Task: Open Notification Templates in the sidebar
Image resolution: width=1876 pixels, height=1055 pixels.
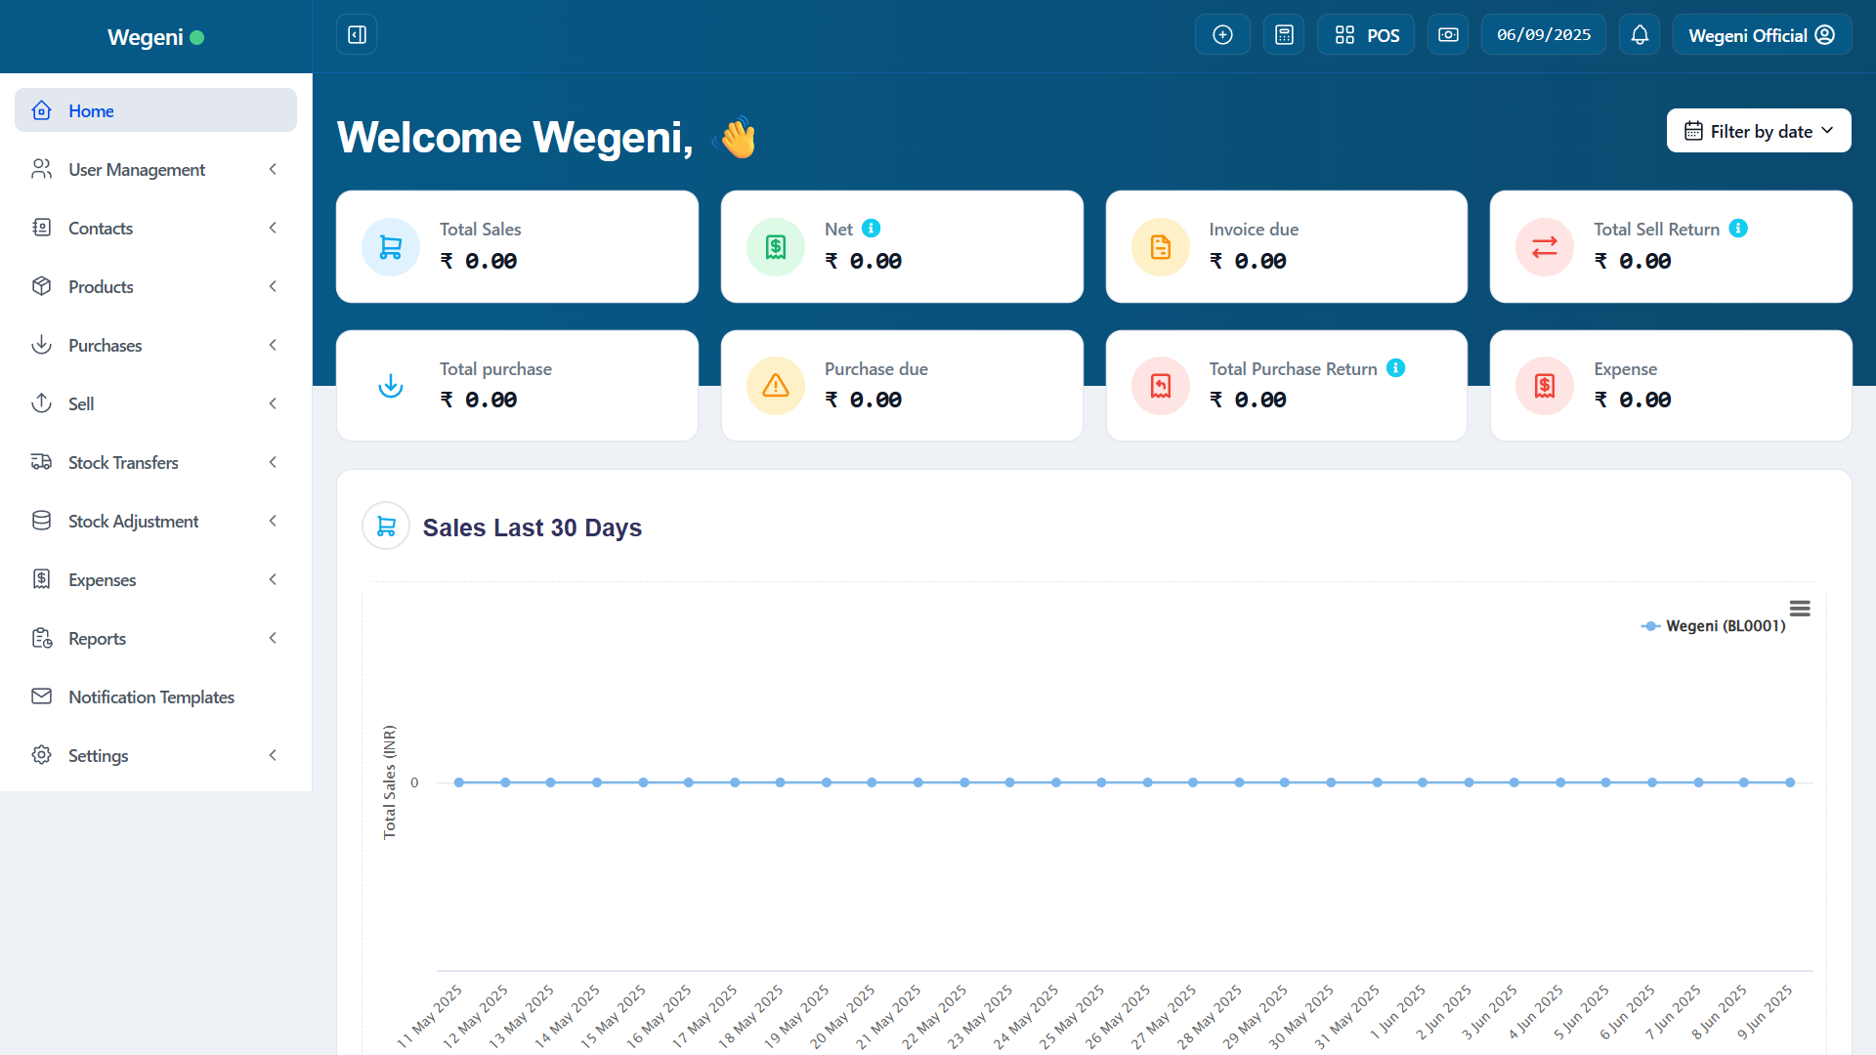Action: point(151,697)
